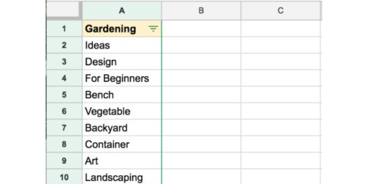Select row 10 header
This screenshot has height=184, width=368.
click(x=64, y=177)
